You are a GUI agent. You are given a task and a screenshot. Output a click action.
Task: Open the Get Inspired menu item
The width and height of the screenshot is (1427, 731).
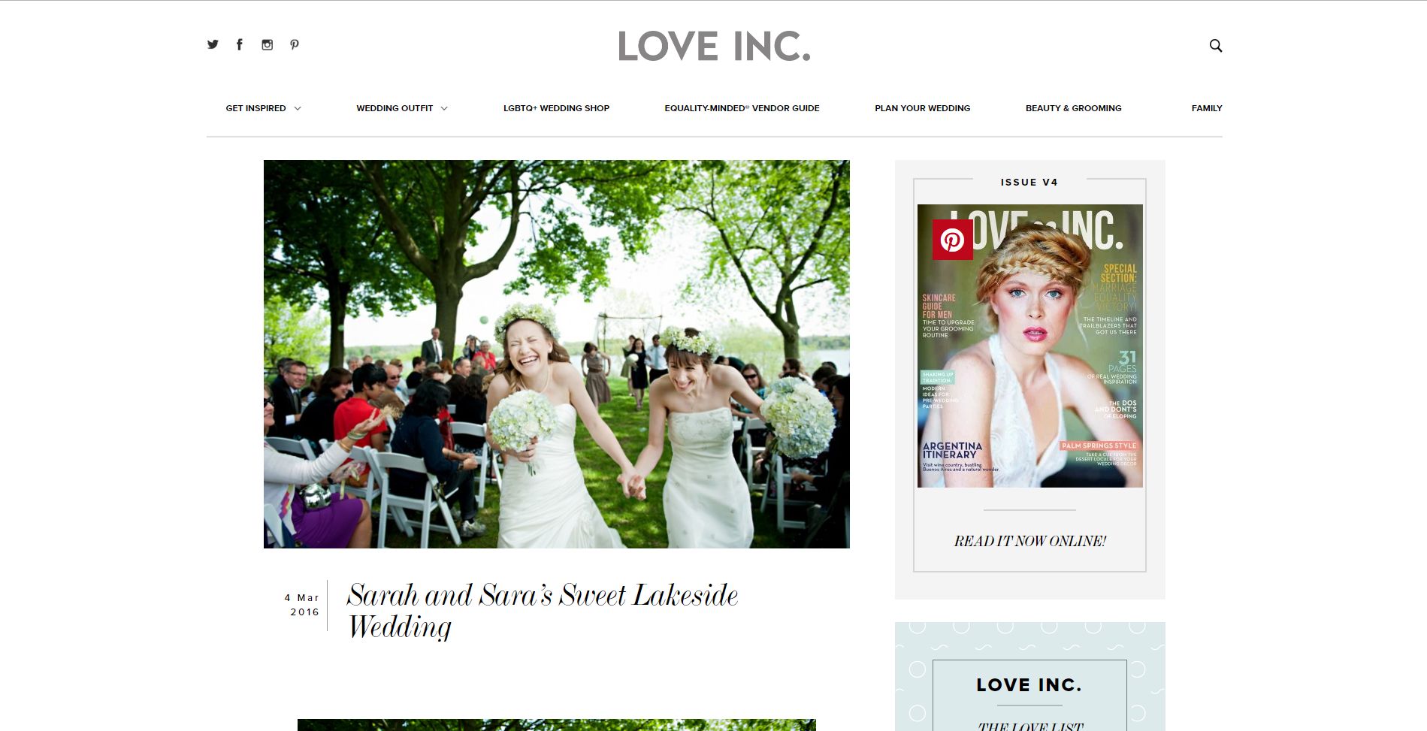pyautogui.click(x=255, y=108)
